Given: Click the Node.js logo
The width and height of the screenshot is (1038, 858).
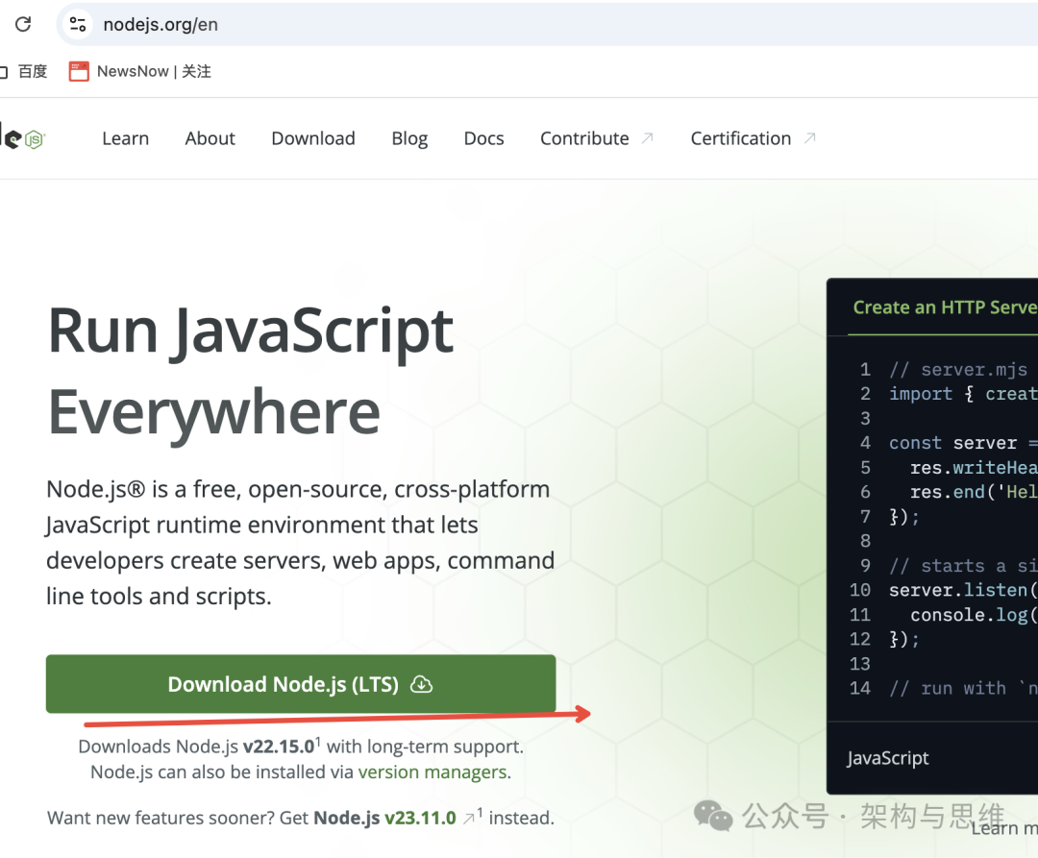Looking at the screenshot, I should pos(22,138).
